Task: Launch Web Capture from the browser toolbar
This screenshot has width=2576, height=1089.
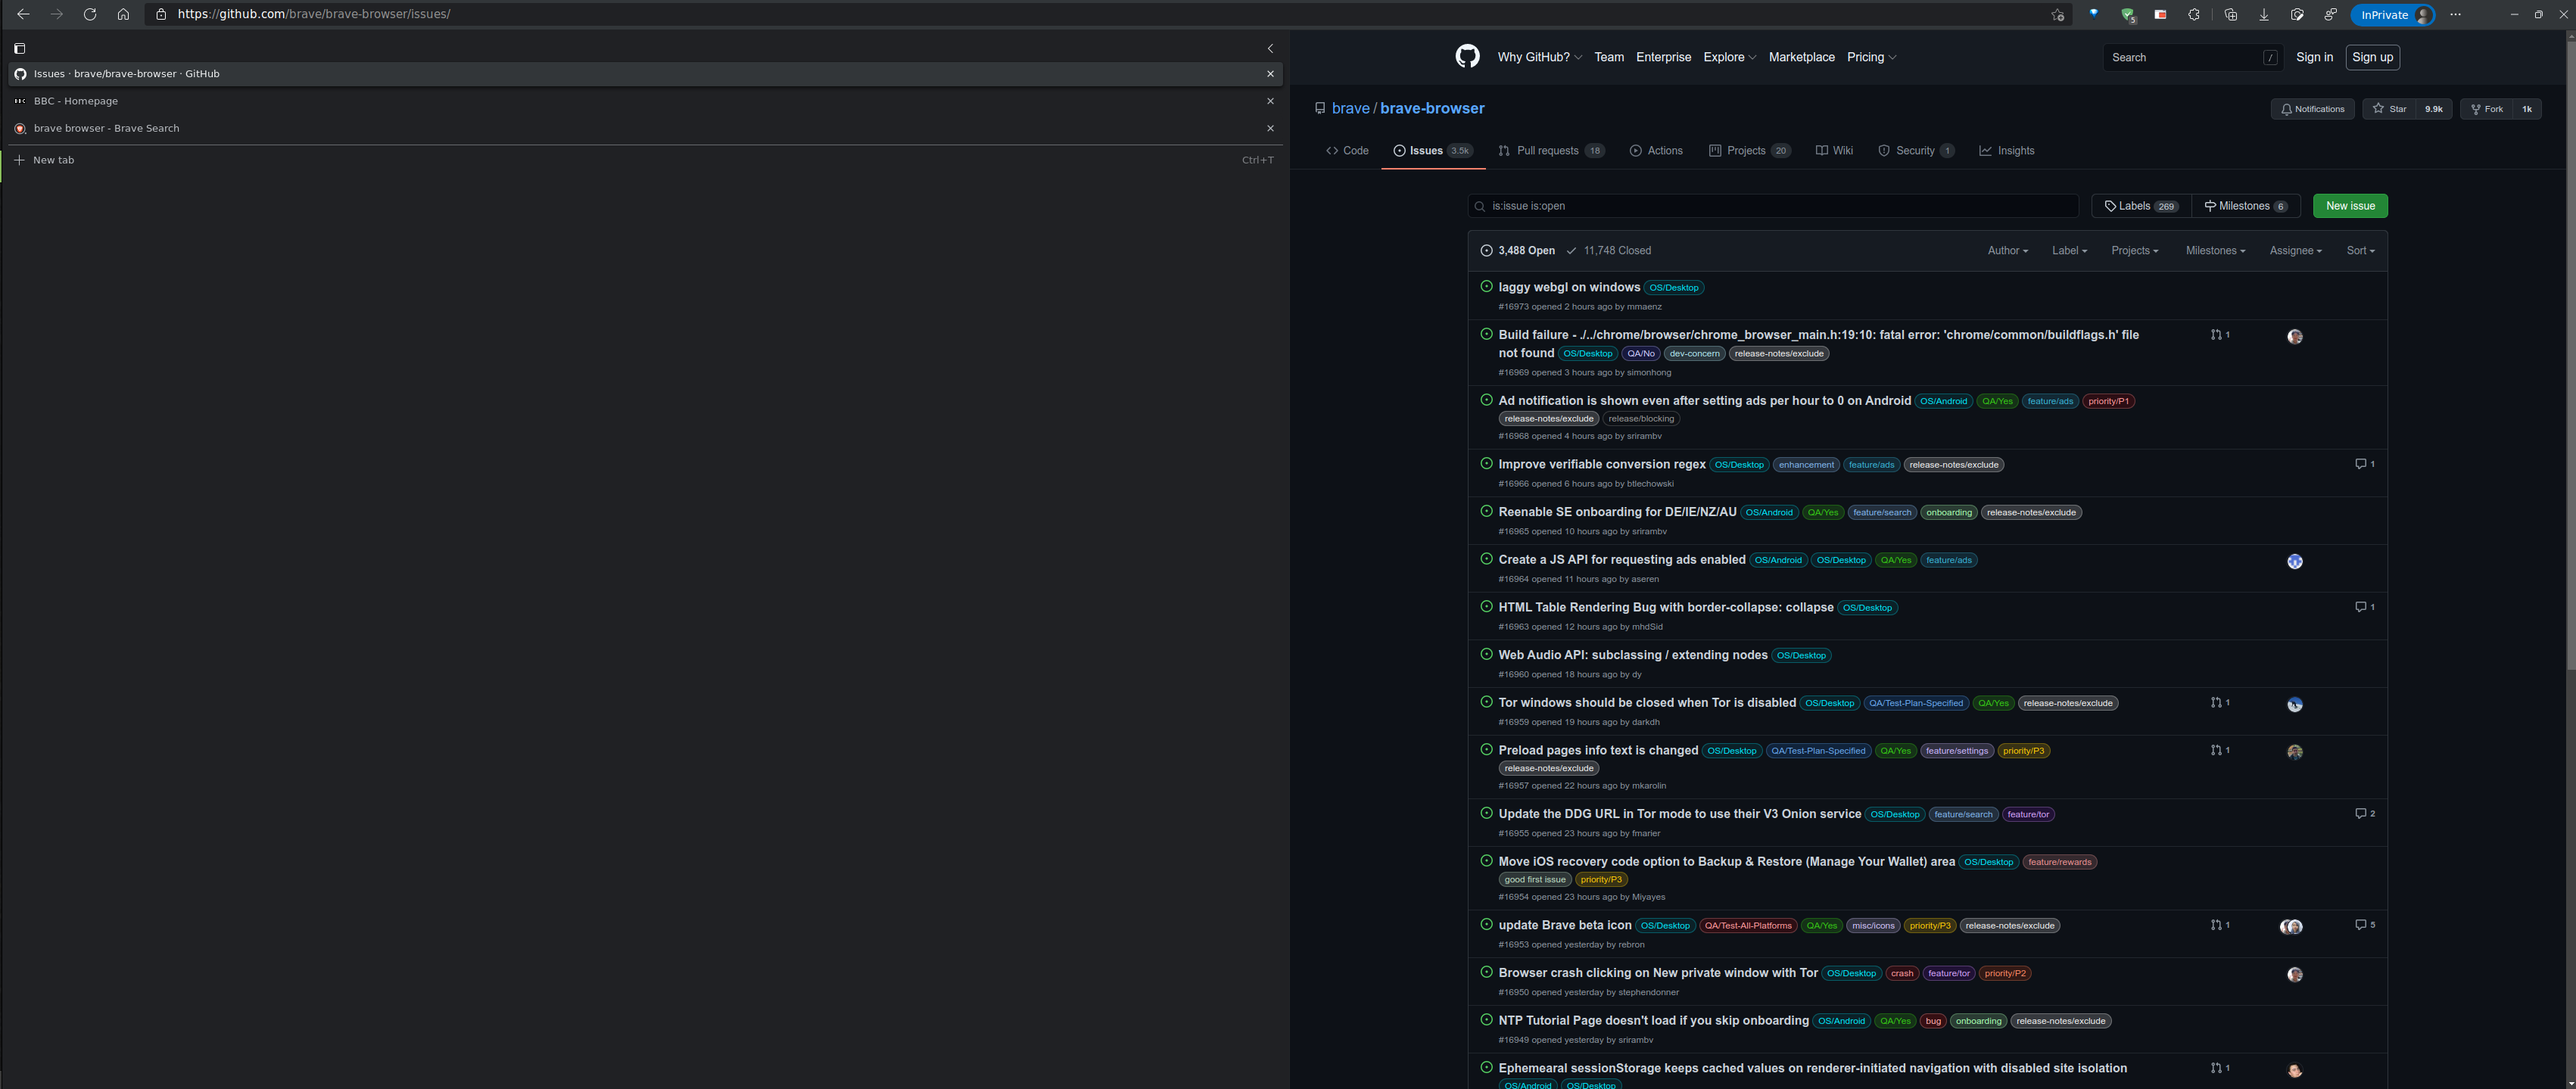Action: tap(2297, 14)
